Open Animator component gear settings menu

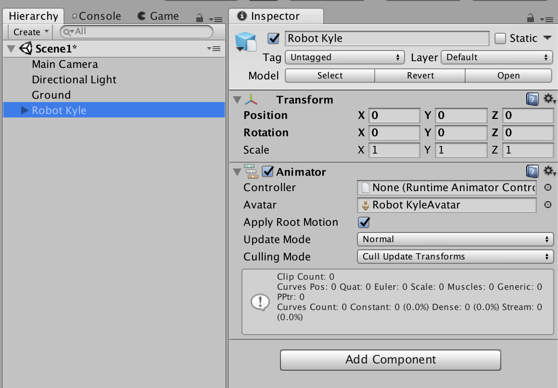tap(549, 171)
